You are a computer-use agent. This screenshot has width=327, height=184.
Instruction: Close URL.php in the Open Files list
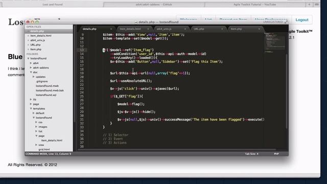[29, 45]
